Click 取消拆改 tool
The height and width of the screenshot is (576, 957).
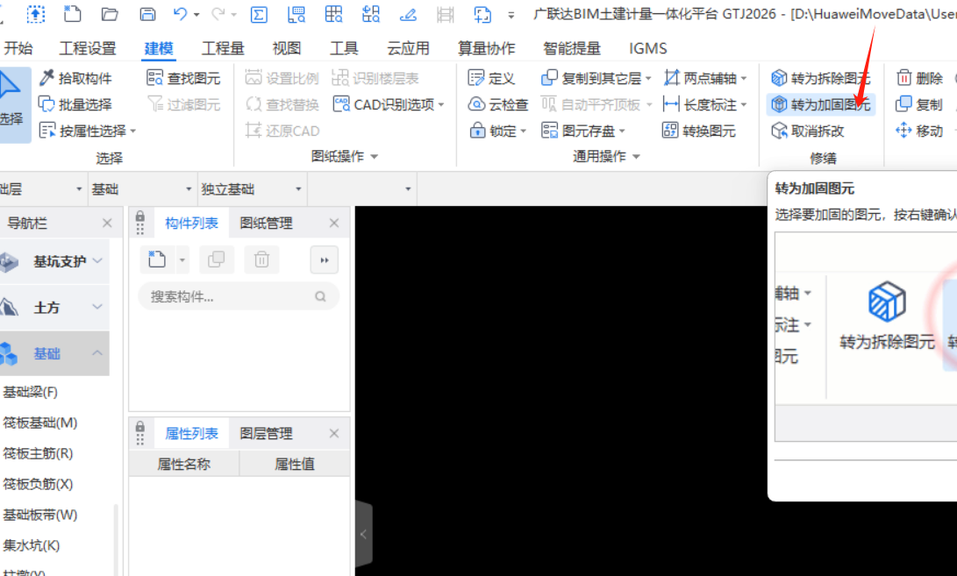(x=808, y=131)
